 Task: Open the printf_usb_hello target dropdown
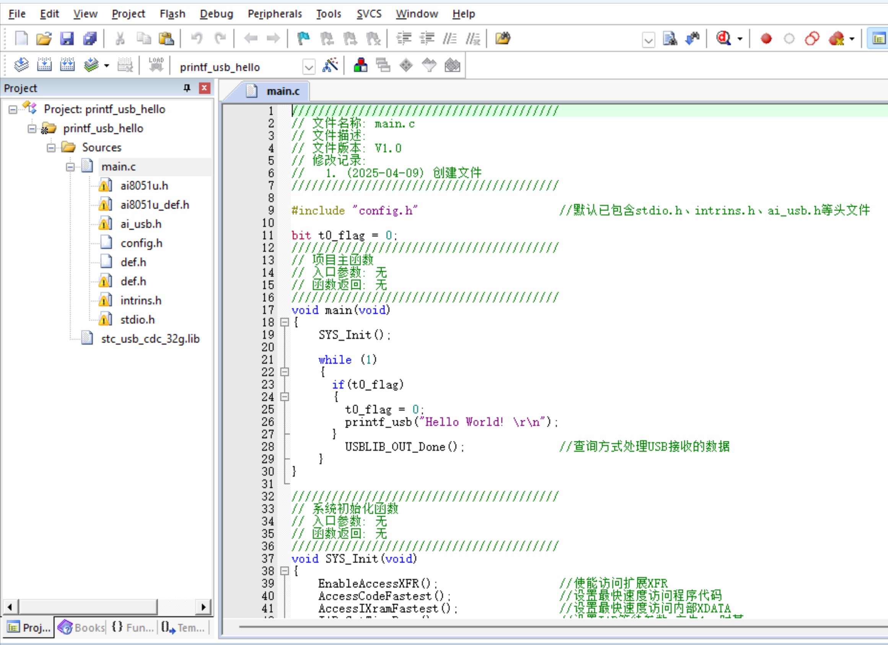pyautogui.click(x=308, y=67)
